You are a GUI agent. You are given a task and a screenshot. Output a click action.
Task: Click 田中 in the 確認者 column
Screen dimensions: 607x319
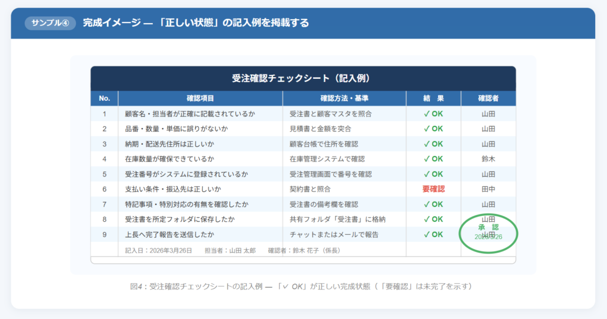488,189
